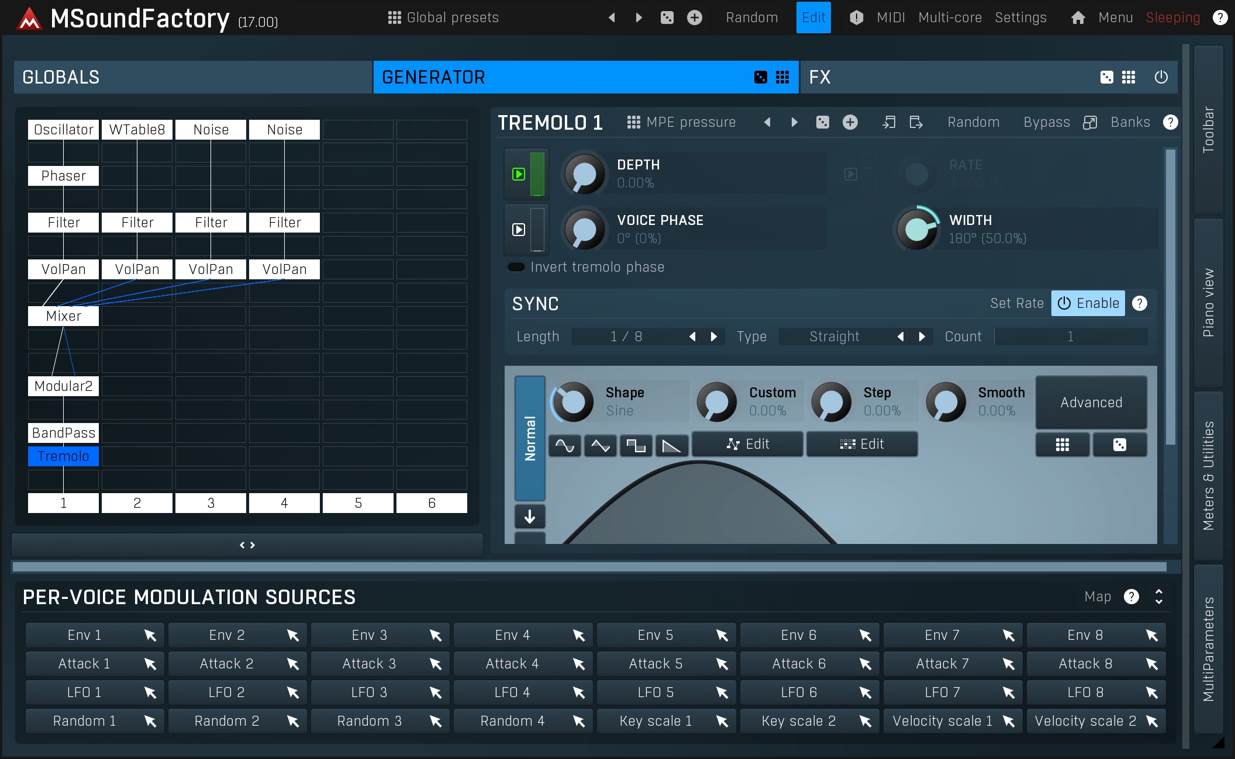Toggle Depth modulation enable button
Image resolution: width=1235 pixels, height=759 pixels.
coord(519,174)
